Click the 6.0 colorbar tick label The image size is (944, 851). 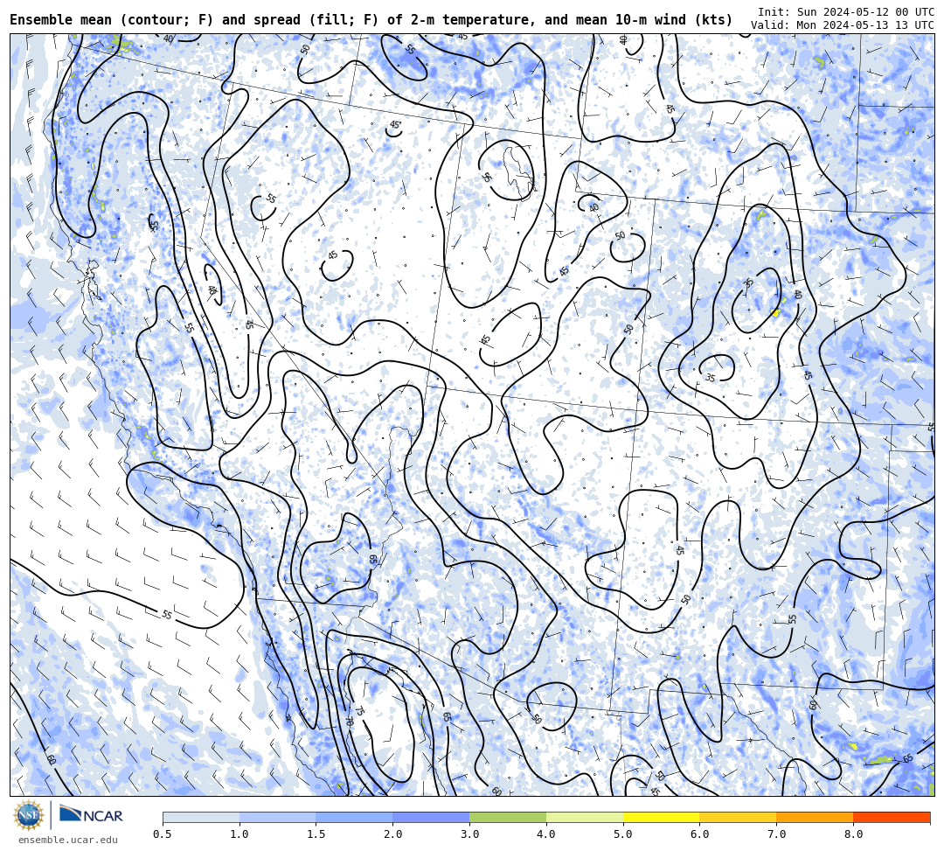(x=699, y=834)
